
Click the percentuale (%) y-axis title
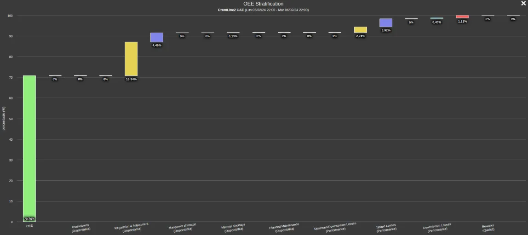click(x=4, y=119)
